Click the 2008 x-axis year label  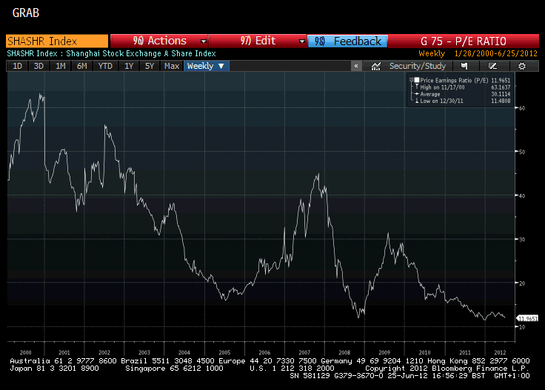(x=344, y=352)
